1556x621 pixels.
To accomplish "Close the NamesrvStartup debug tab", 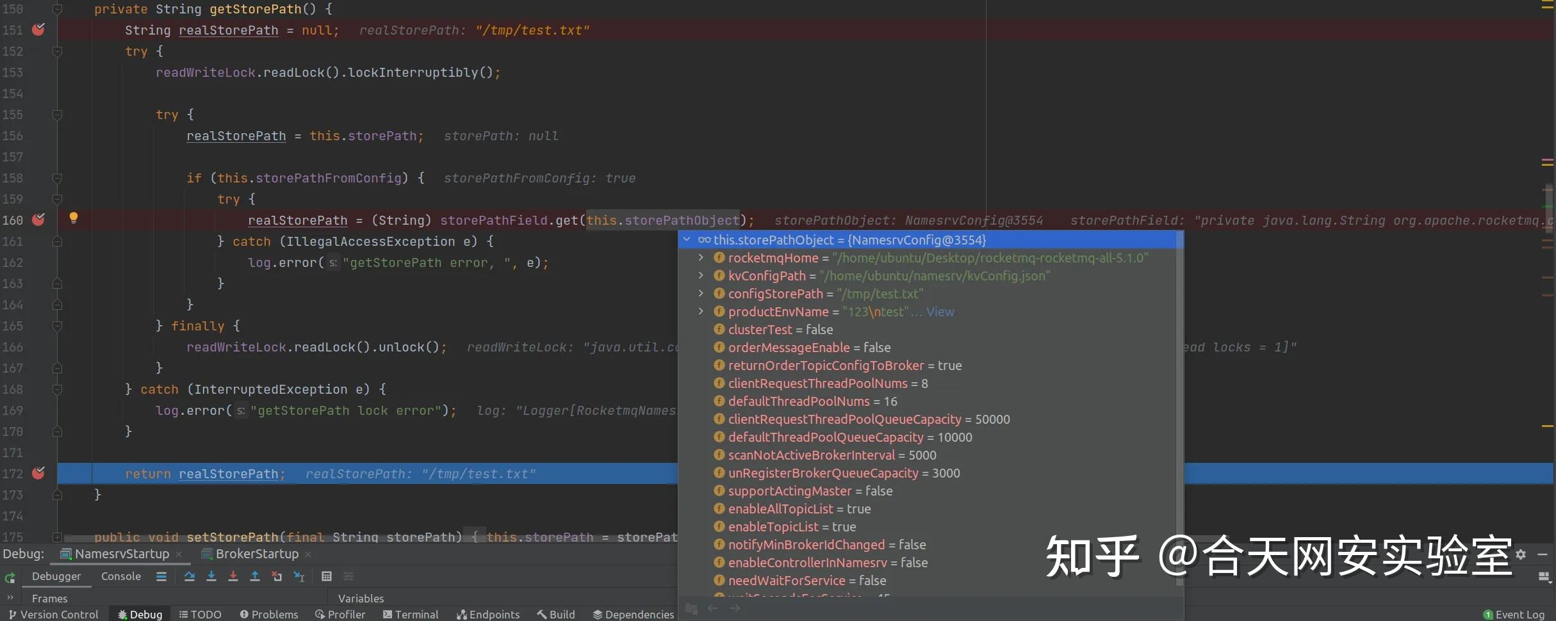I will coord(179,554).
